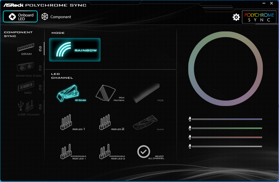The height and width of the screenshot is (182, 279).
Task: Open the Component tab
Action: (x=56, y=17)
